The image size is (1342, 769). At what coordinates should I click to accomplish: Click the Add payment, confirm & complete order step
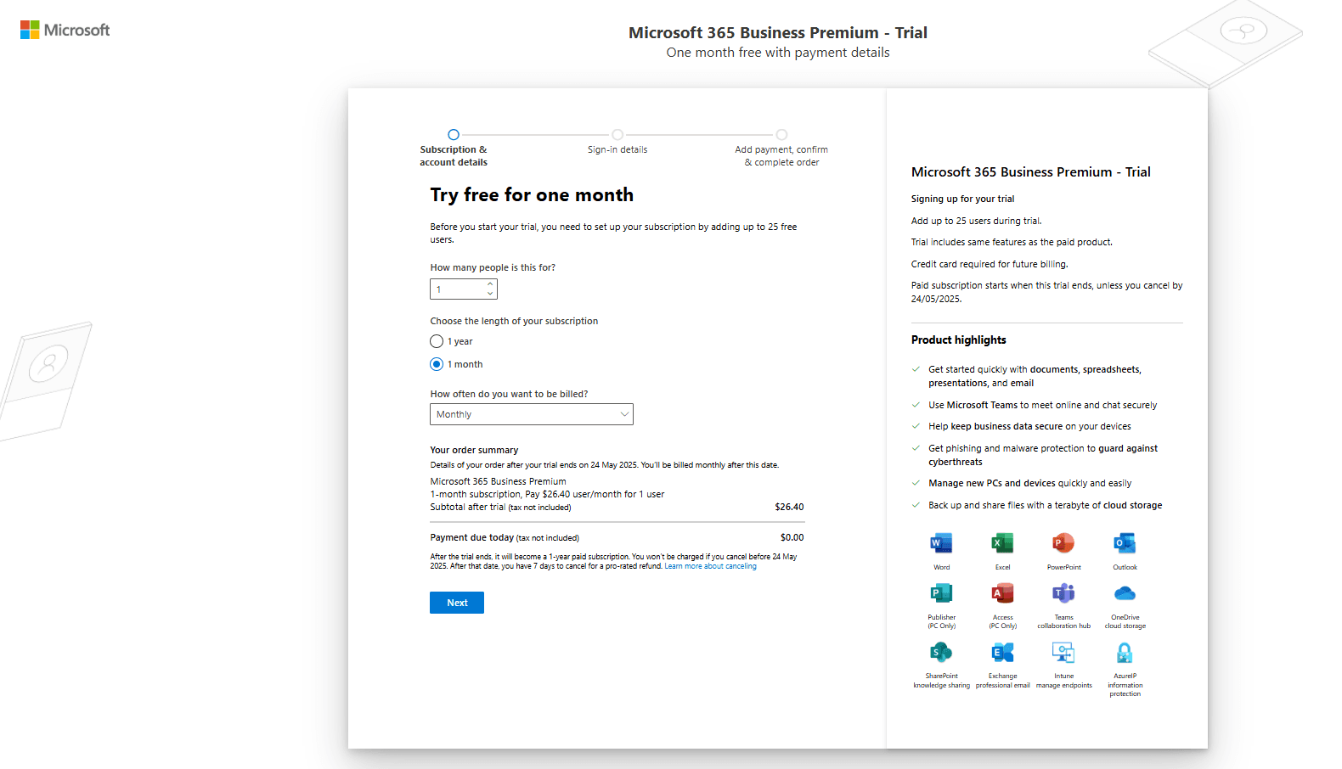coord(781,149)
